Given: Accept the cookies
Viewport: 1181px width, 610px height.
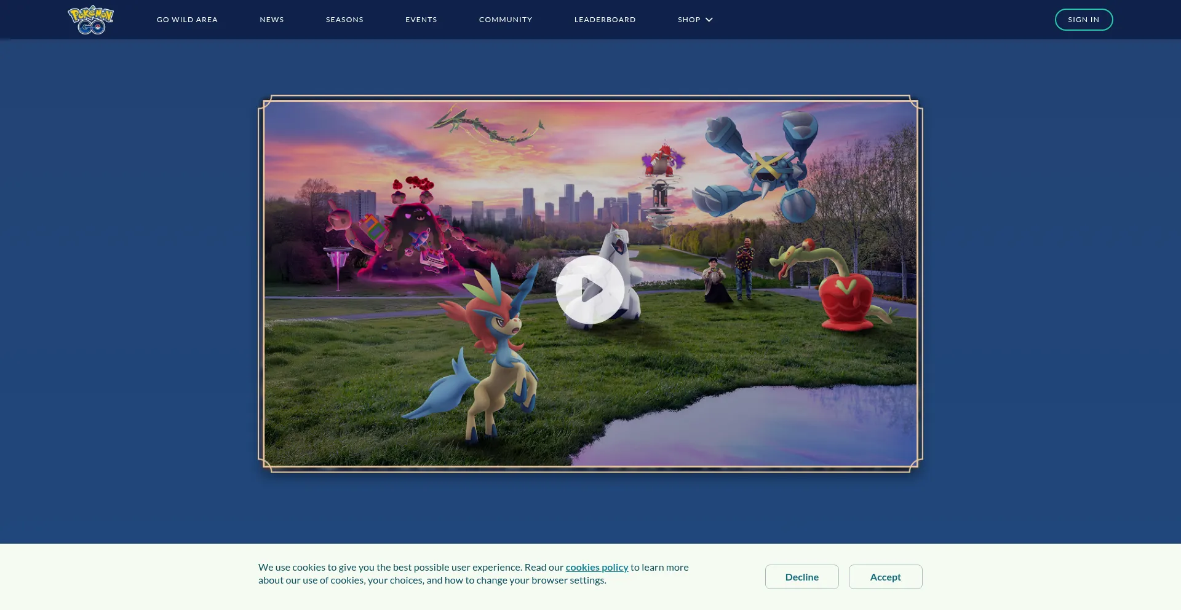Looking at the screenshot, I should point(885,577).
